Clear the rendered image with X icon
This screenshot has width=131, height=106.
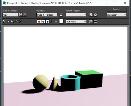[x=20, y=21]
